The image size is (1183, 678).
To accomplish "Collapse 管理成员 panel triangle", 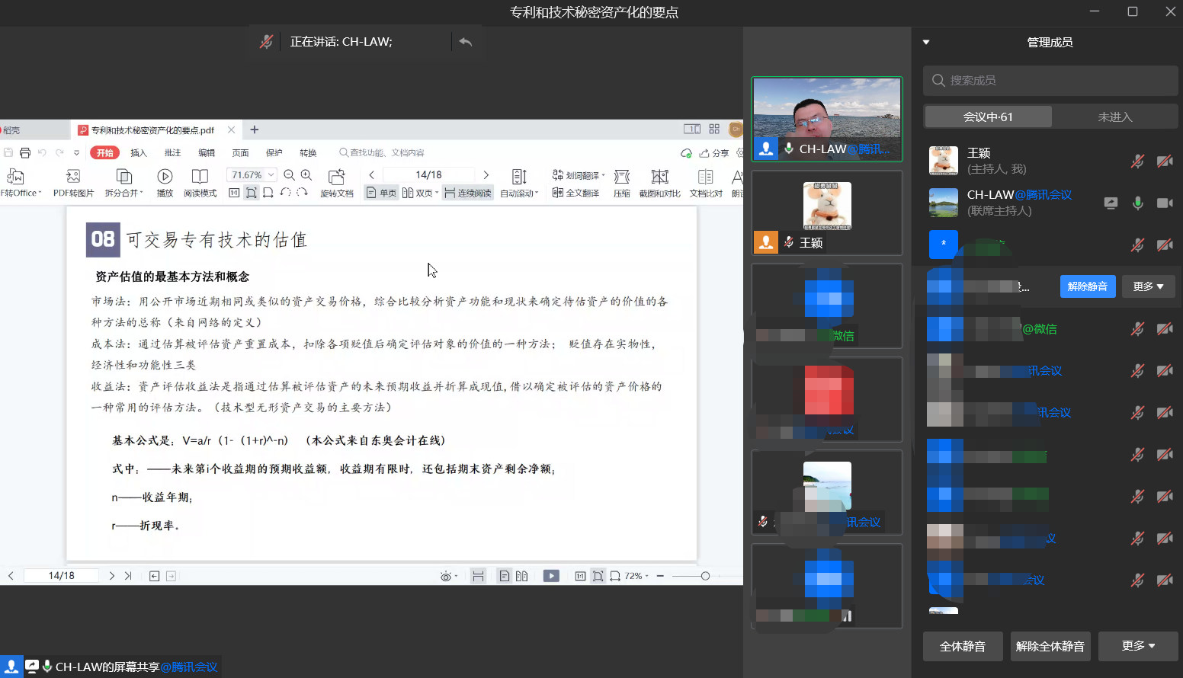I will [926, 42].
